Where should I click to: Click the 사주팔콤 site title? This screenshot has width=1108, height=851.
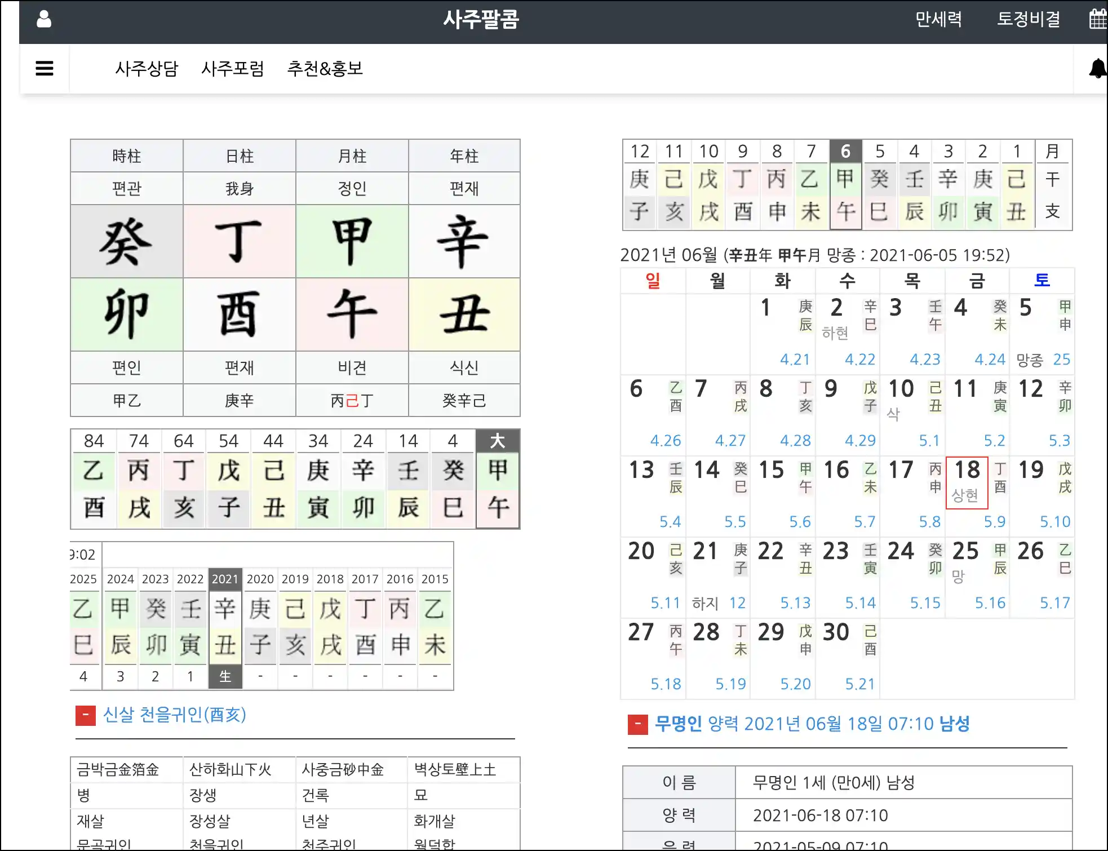tap(481, 19)
